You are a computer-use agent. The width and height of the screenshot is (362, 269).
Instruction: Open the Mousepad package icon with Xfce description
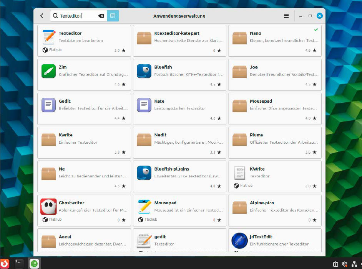point(239,106)
